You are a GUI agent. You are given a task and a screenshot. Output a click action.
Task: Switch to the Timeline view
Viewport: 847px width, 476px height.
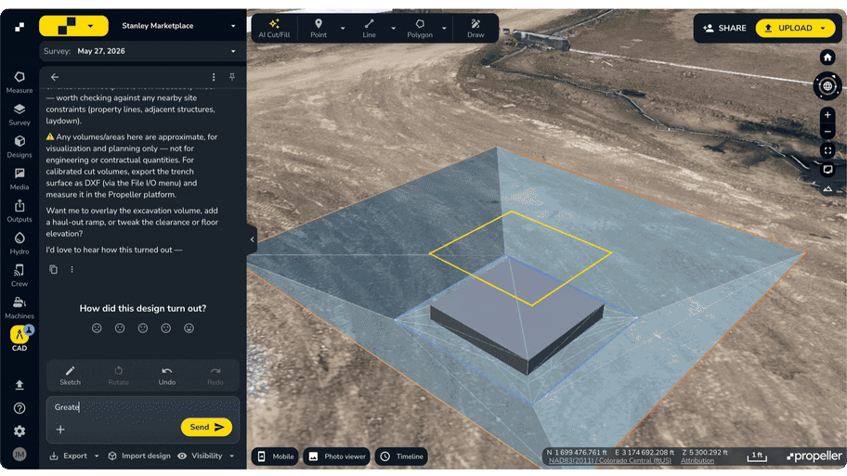(x=402, y=457)
